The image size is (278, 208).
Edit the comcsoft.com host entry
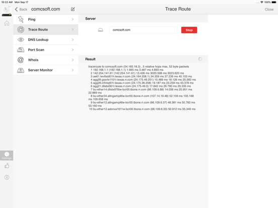click(73, 9)
